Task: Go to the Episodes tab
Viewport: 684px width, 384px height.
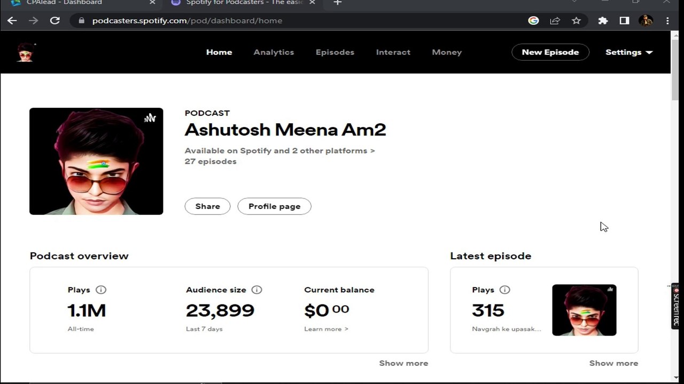Action: [x=335, y=52]
